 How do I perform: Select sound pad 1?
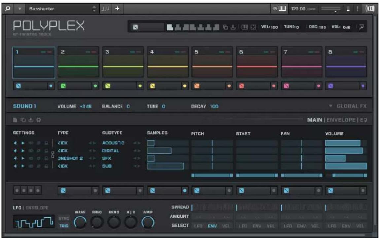[x=34, y=63]
